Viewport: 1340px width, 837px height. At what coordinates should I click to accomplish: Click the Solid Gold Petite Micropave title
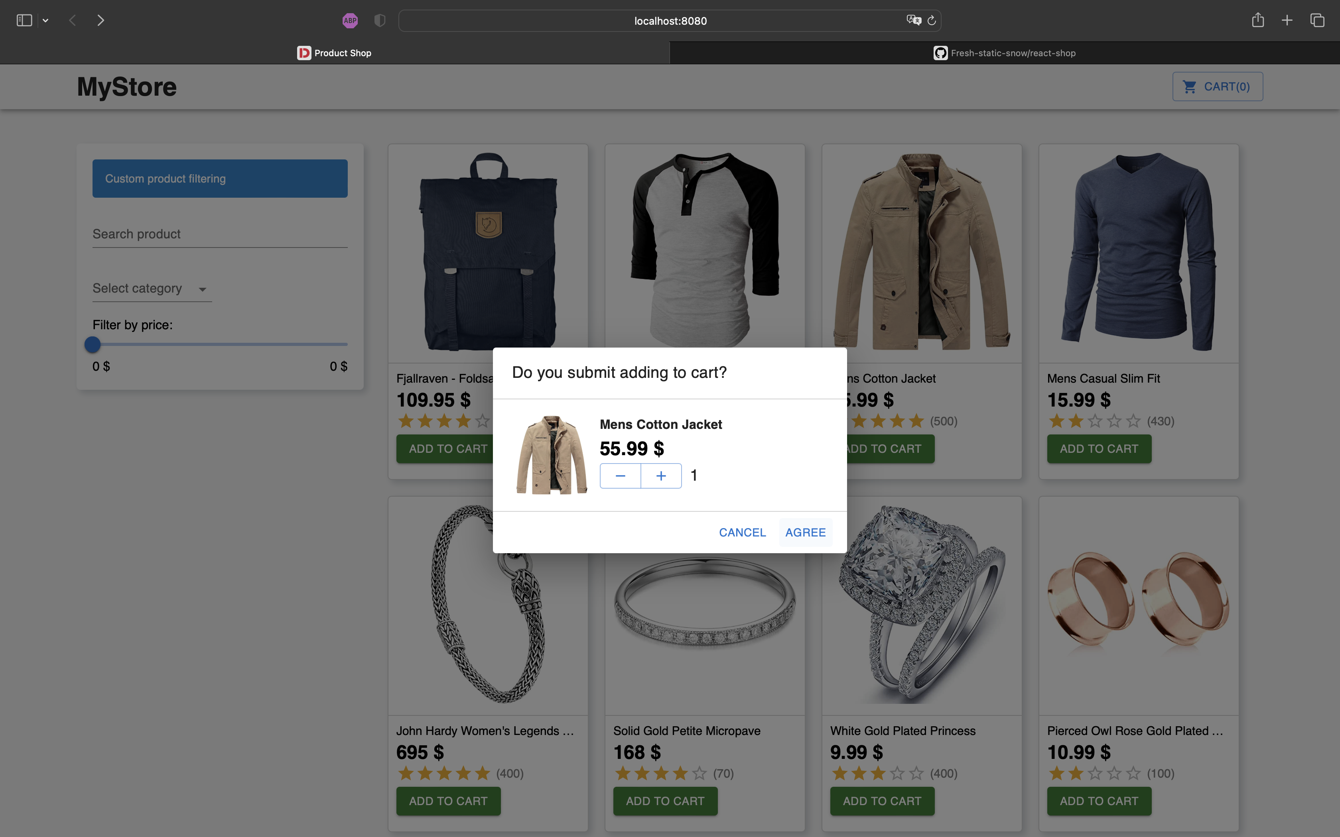(x=687, y=731)
